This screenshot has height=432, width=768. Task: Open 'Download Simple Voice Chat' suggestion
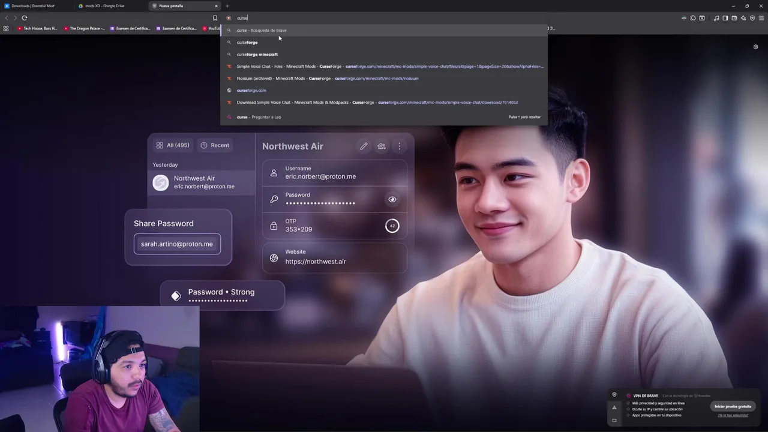click(384, 102)
